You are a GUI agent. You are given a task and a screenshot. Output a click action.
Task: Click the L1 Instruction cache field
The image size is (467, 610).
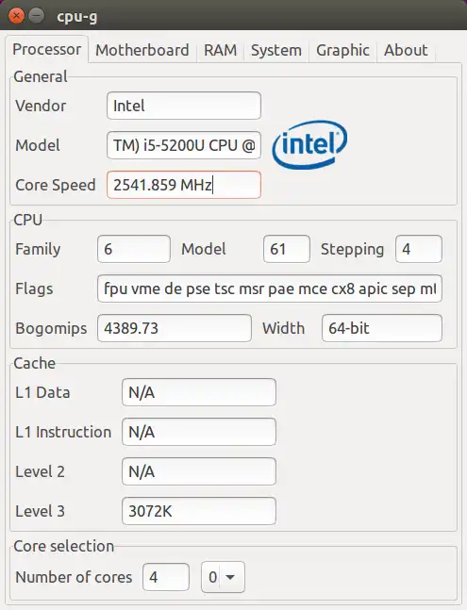click(199, 432)
